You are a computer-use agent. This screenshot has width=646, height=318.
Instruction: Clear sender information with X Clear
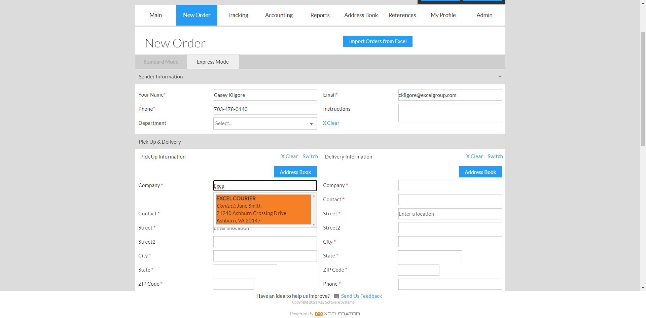click(x=331, y=123)
